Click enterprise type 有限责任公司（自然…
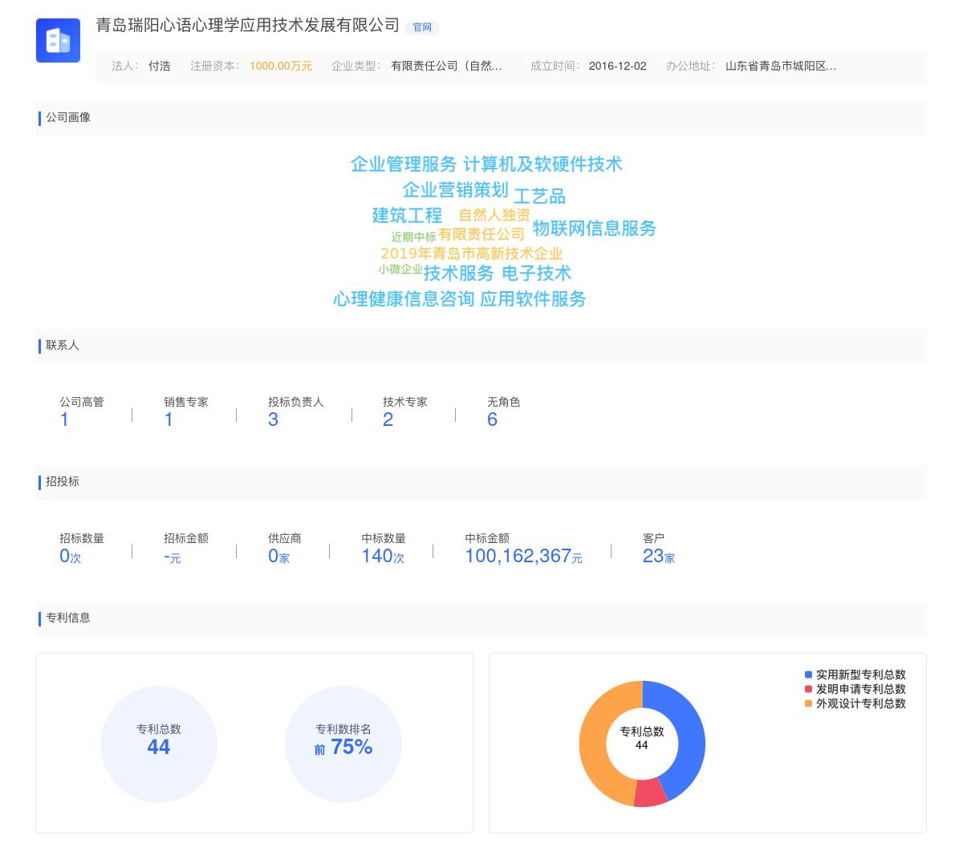The width and height of the screenshot is (963, 851). point(446,66)
